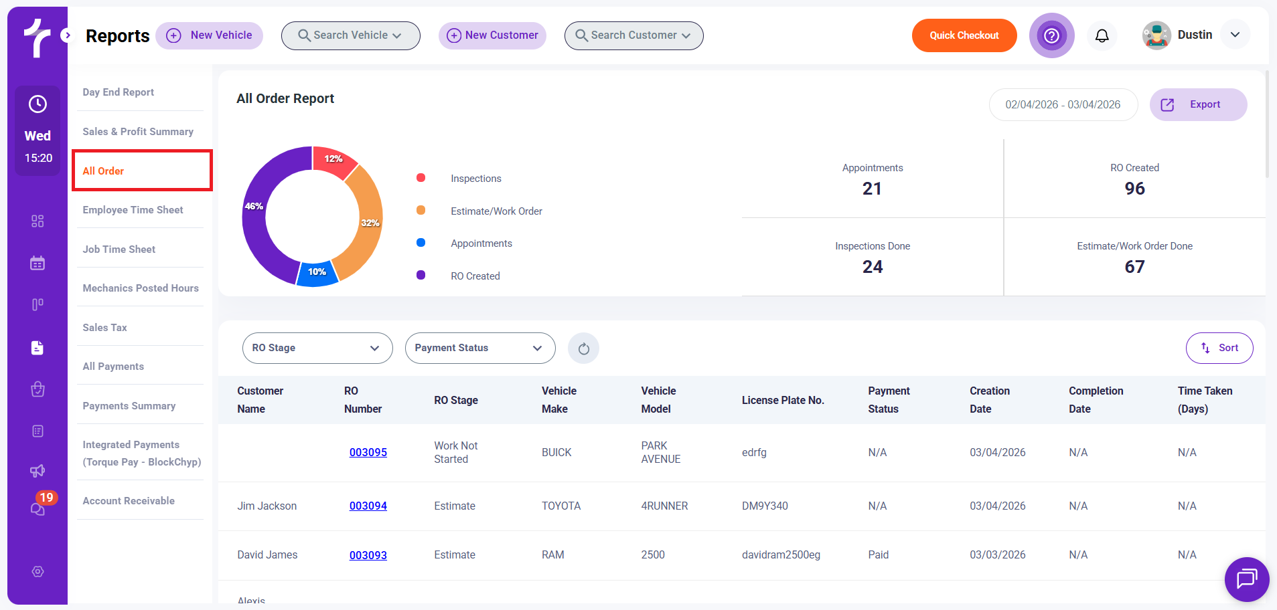Open the Payment Status dropdown filter
This screenshot has width=1277, height=610.
click(479, 348)
